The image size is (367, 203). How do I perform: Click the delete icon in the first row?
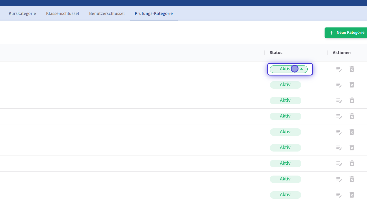point(352,69)
